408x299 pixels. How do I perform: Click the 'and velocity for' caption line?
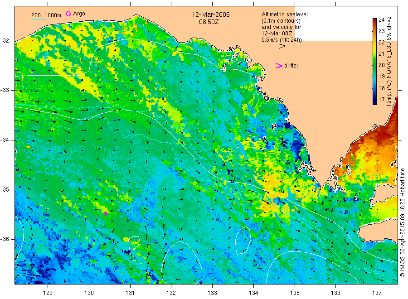pyautogui.click(x=281, y=27)
